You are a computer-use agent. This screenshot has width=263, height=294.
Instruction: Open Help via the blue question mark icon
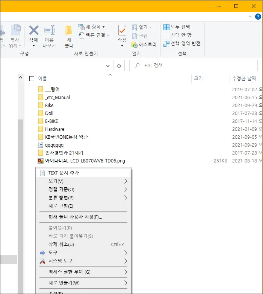258,17
